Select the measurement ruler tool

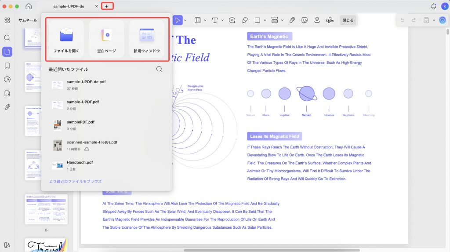[x=275, y=20]
